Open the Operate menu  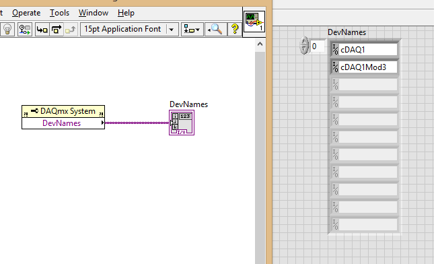tap(26, 13)
